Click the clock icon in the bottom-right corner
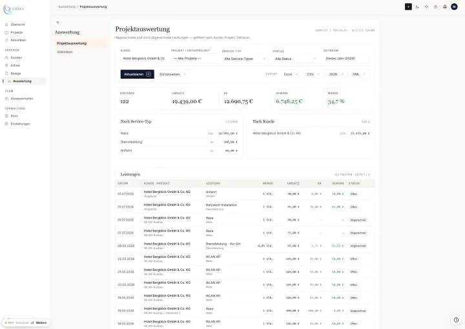Viewport: 465px width, 329px height. point(456,320)
